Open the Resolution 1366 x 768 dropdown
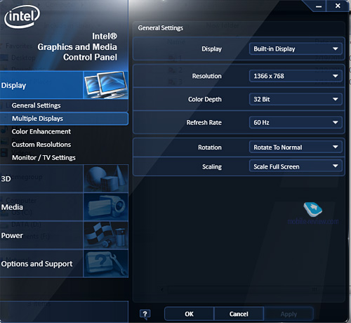Image resolution: width=351 pixels, height=323 pixels. click(x=296, y=76)
